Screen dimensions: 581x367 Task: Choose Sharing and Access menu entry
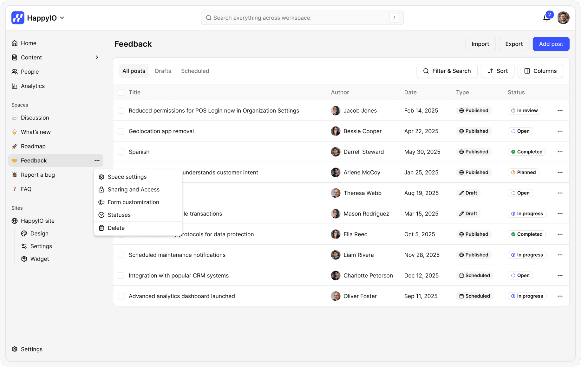[x=138, y=189]
